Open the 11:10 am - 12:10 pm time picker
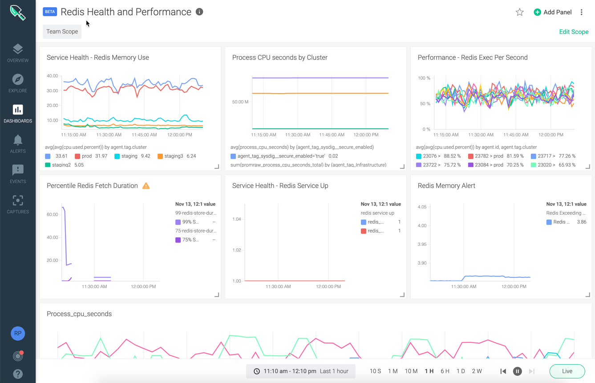The width and height of the screenshot is (595, 383). tap(301, 371)
